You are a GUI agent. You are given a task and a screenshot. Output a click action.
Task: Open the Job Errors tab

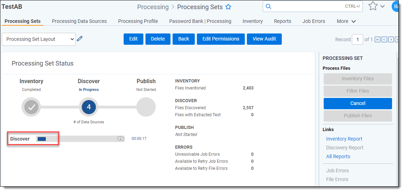(x=313, y=21)
